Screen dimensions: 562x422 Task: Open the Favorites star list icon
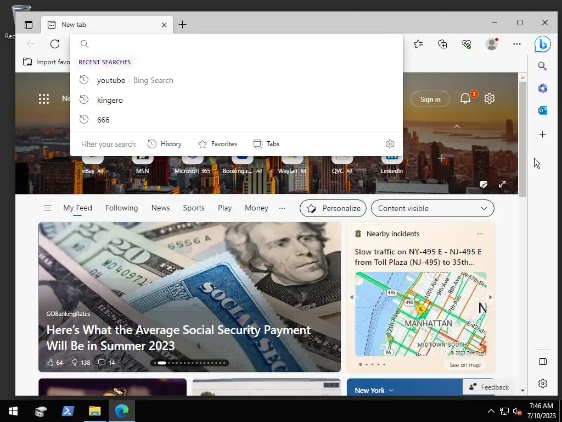[x=418, y=44]
